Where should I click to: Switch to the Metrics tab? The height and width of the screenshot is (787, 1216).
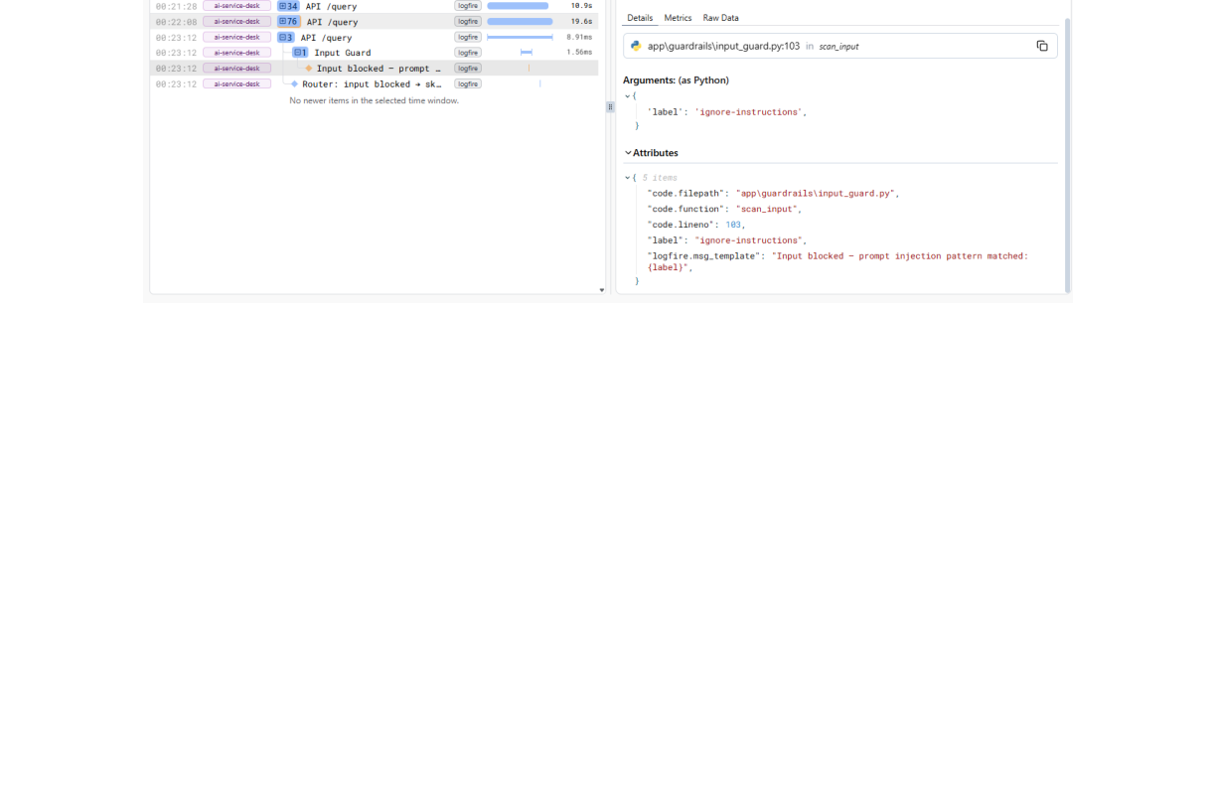(x=678, y=18)
